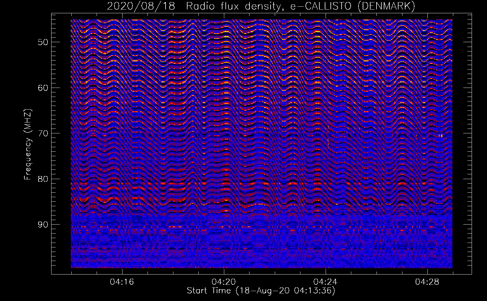This screenshot has width=487, height=301.
Task: Click the 04:16 time tick label
Action: point(122,282)
